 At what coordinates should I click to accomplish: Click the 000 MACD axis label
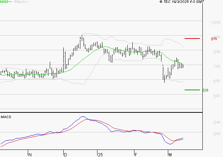click(x=217, y=134)
